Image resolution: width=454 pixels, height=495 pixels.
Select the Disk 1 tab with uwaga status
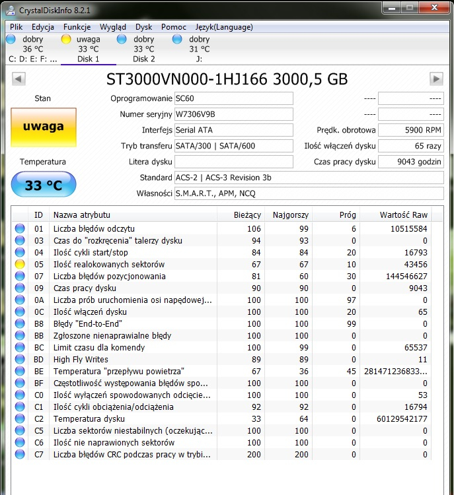point(89,49)
